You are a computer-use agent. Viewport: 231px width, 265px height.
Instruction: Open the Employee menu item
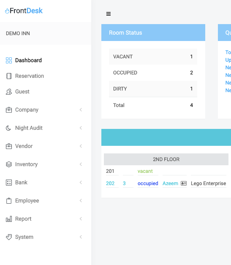(27, 201)
